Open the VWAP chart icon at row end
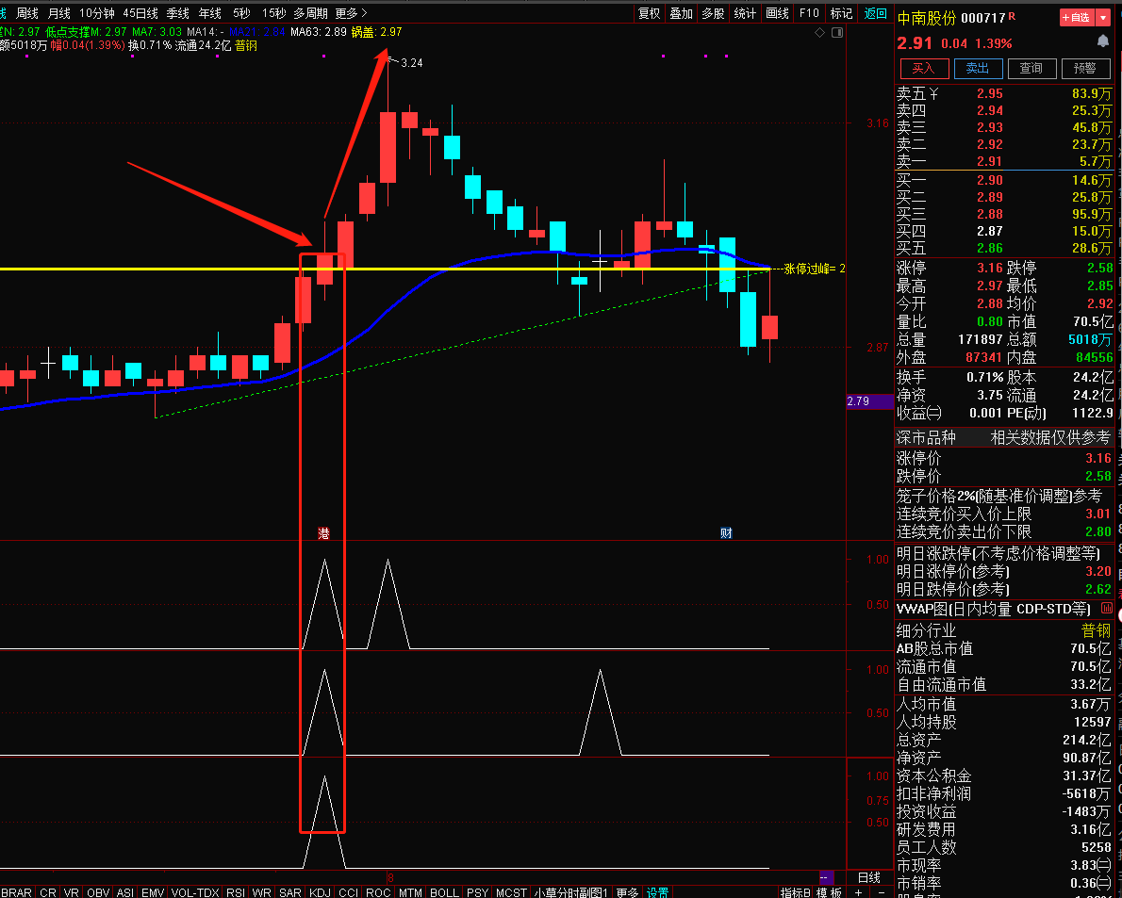 1107,609
